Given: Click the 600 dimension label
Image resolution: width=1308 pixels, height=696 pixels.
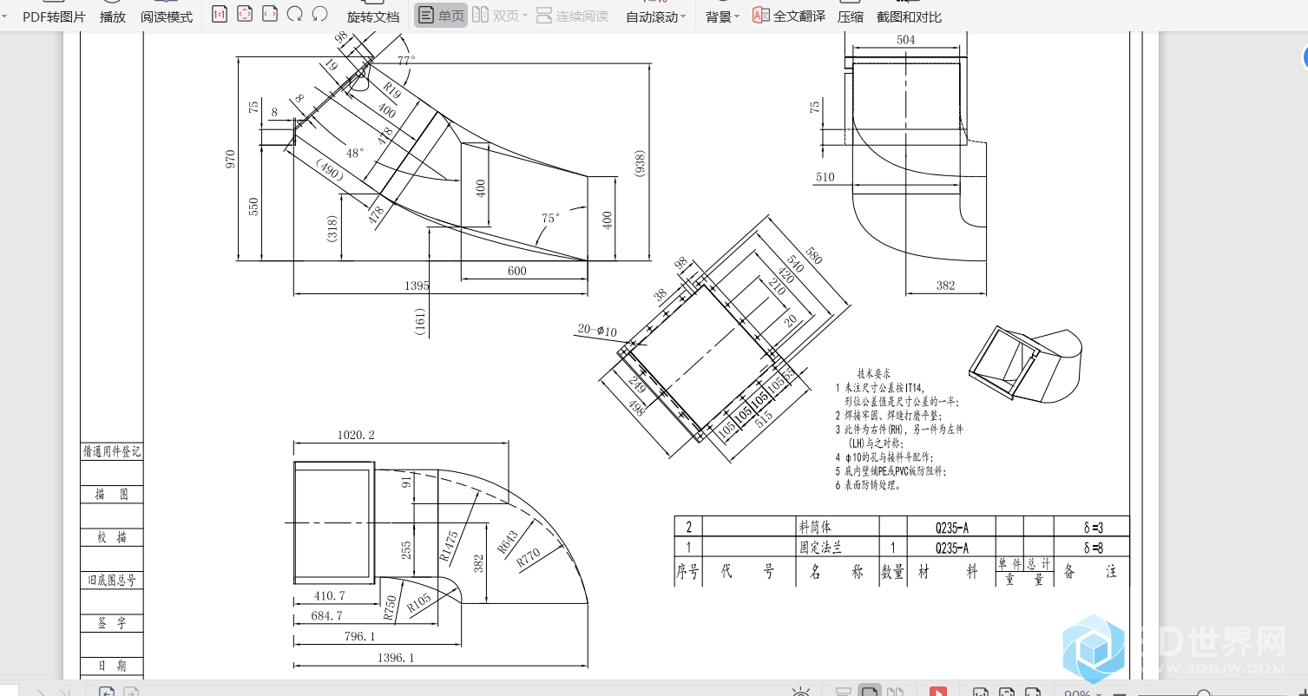Looking at the screenshot, I should click(517, 271).
